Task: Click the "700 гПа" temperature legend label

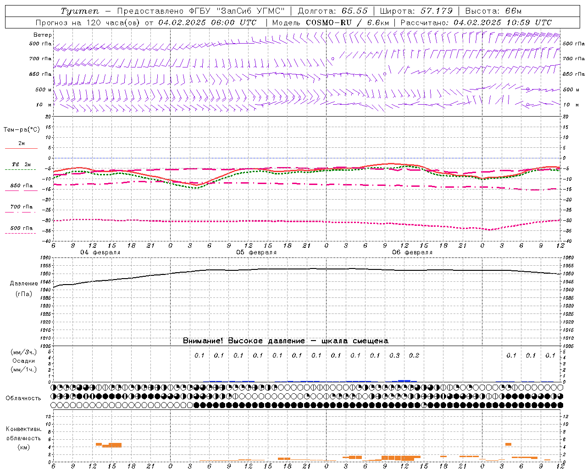Action: tap(22, 207)
